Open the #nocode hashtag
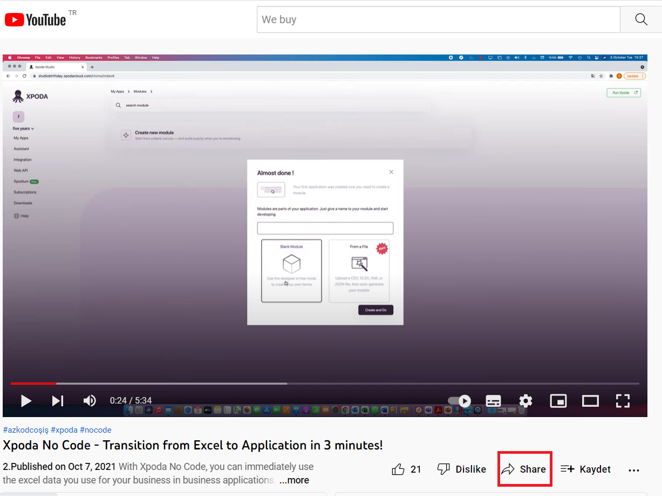662x498 pixels. 95,430
